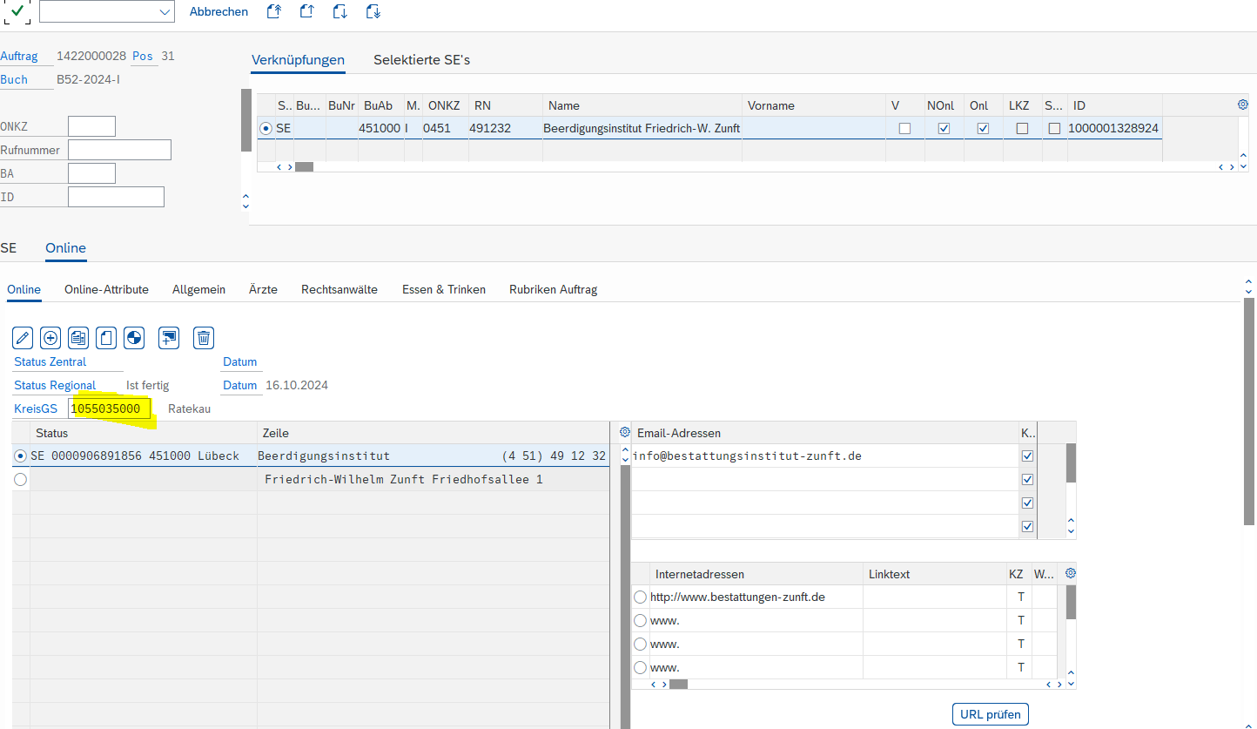
Task: Open Allgemein sub-tab
Action: click(198, 289)
